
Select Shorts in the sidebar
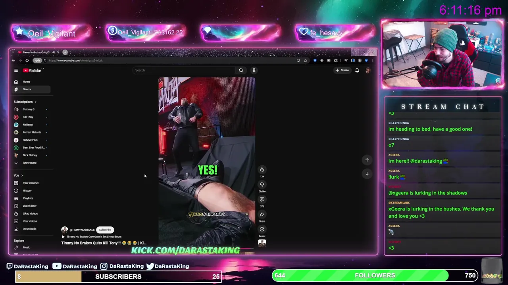[32, 89]
